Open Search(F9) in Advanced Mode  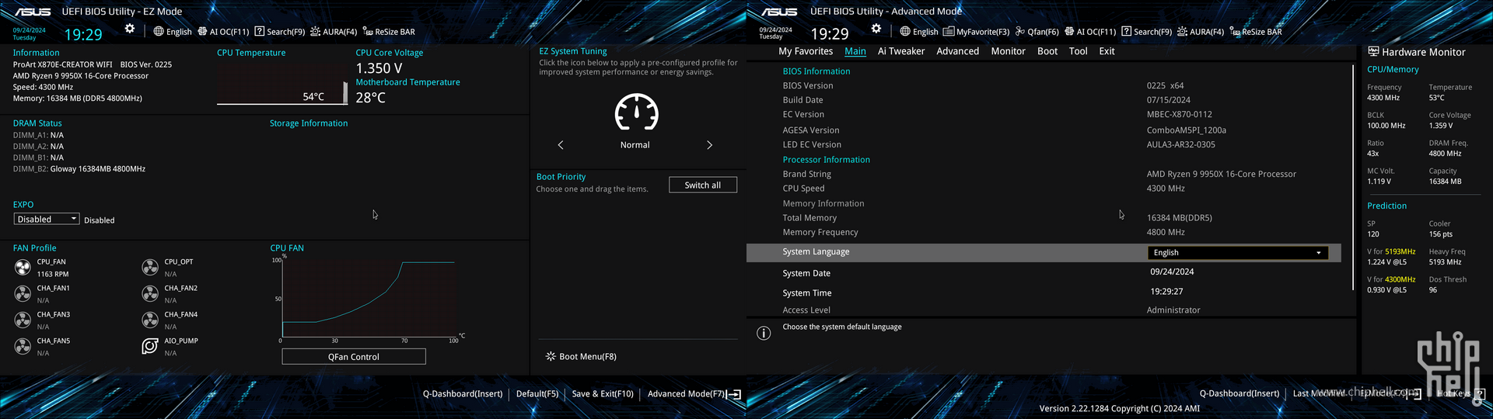[1146, 32]
